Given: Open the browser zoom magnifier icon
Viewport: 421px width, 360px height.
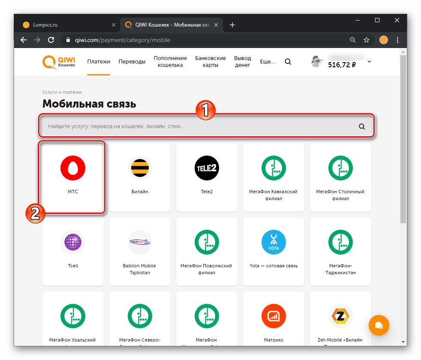Looking at the screenshot, I should click(x=353, y=40).
